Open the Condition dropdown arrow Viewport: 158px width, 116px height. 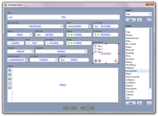coord(56,60)
